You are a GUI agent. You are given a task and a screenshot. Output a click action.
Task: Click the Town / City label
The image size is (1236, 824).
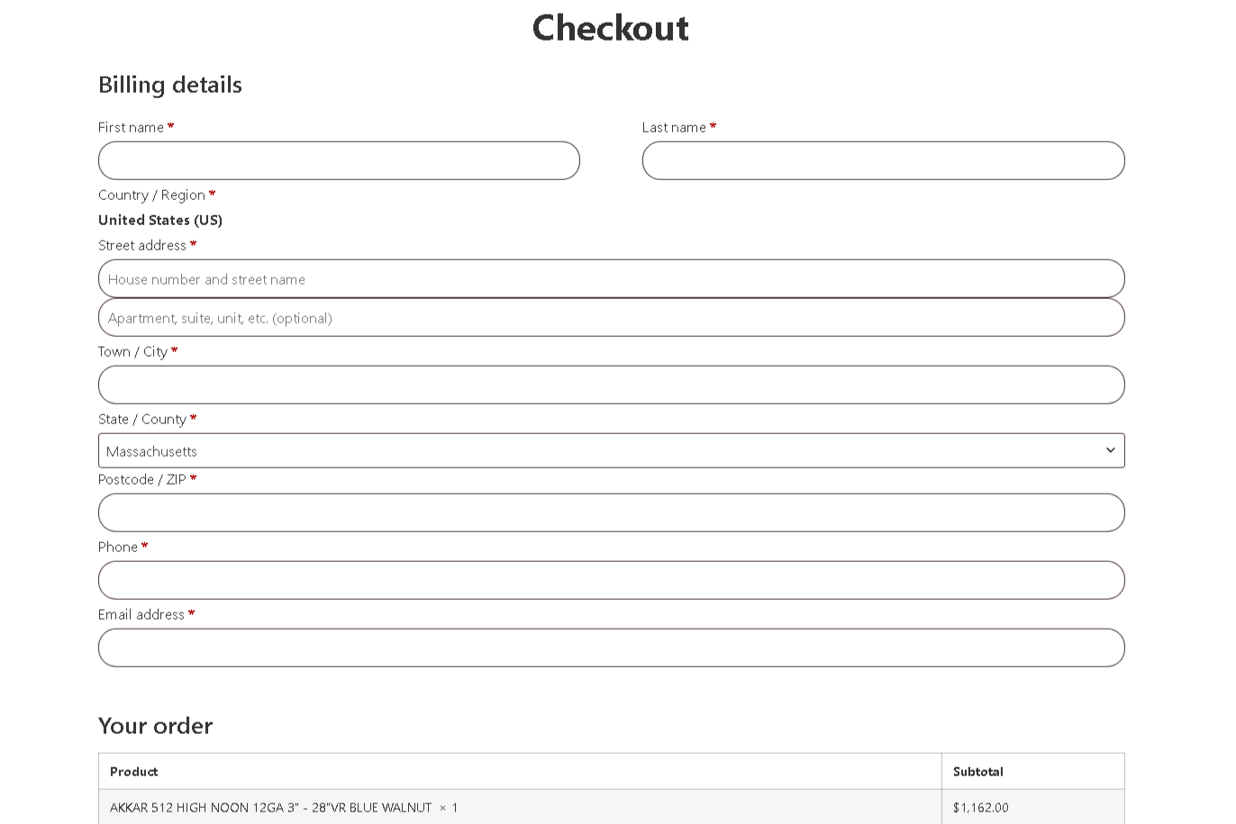132,351
